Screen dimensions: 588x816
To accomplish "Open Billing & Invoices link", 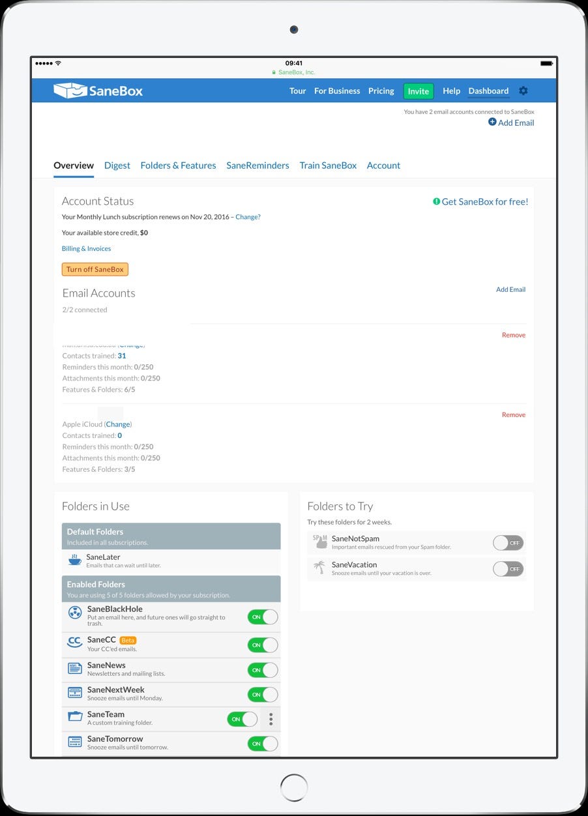I will click(x=86, y=248).
